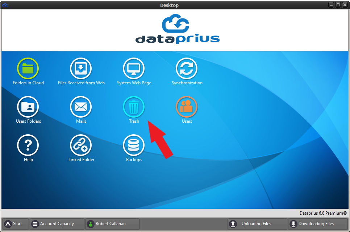
Task: Open the orange Users icon
Action: pos(187,107)
